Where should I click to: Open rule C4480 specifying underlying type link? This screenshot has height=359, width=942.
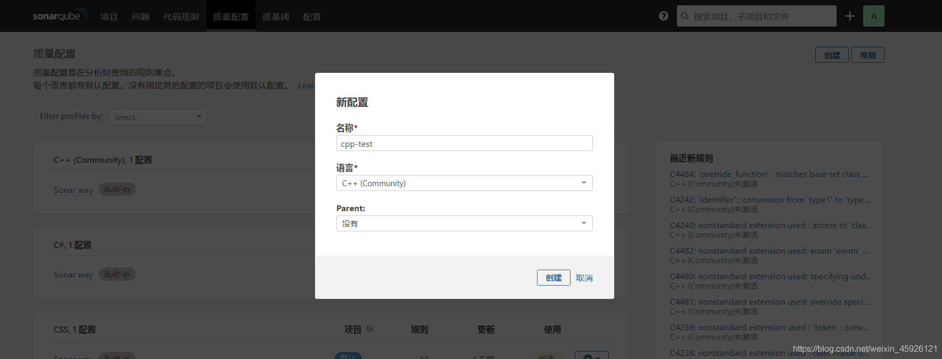[x=770, y=276]
